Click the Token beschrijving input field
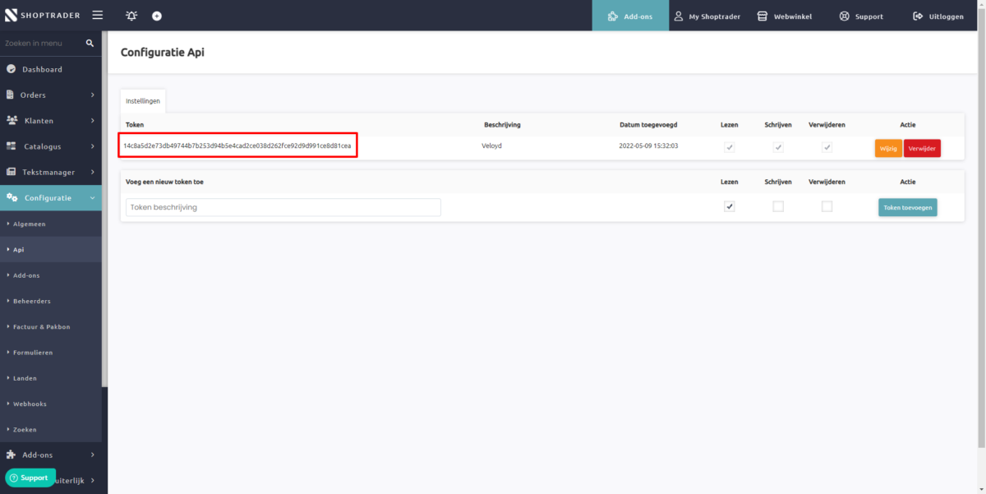The height and width of the screenshot is (494, 986). (x=283, y=207)
